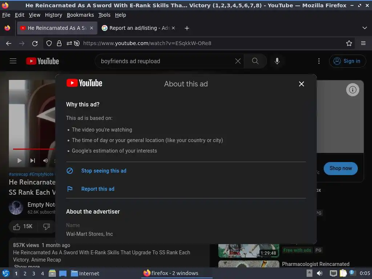Click the show desktop taskbar icon
Screen dimensions: 372x279
coord(63,274)
